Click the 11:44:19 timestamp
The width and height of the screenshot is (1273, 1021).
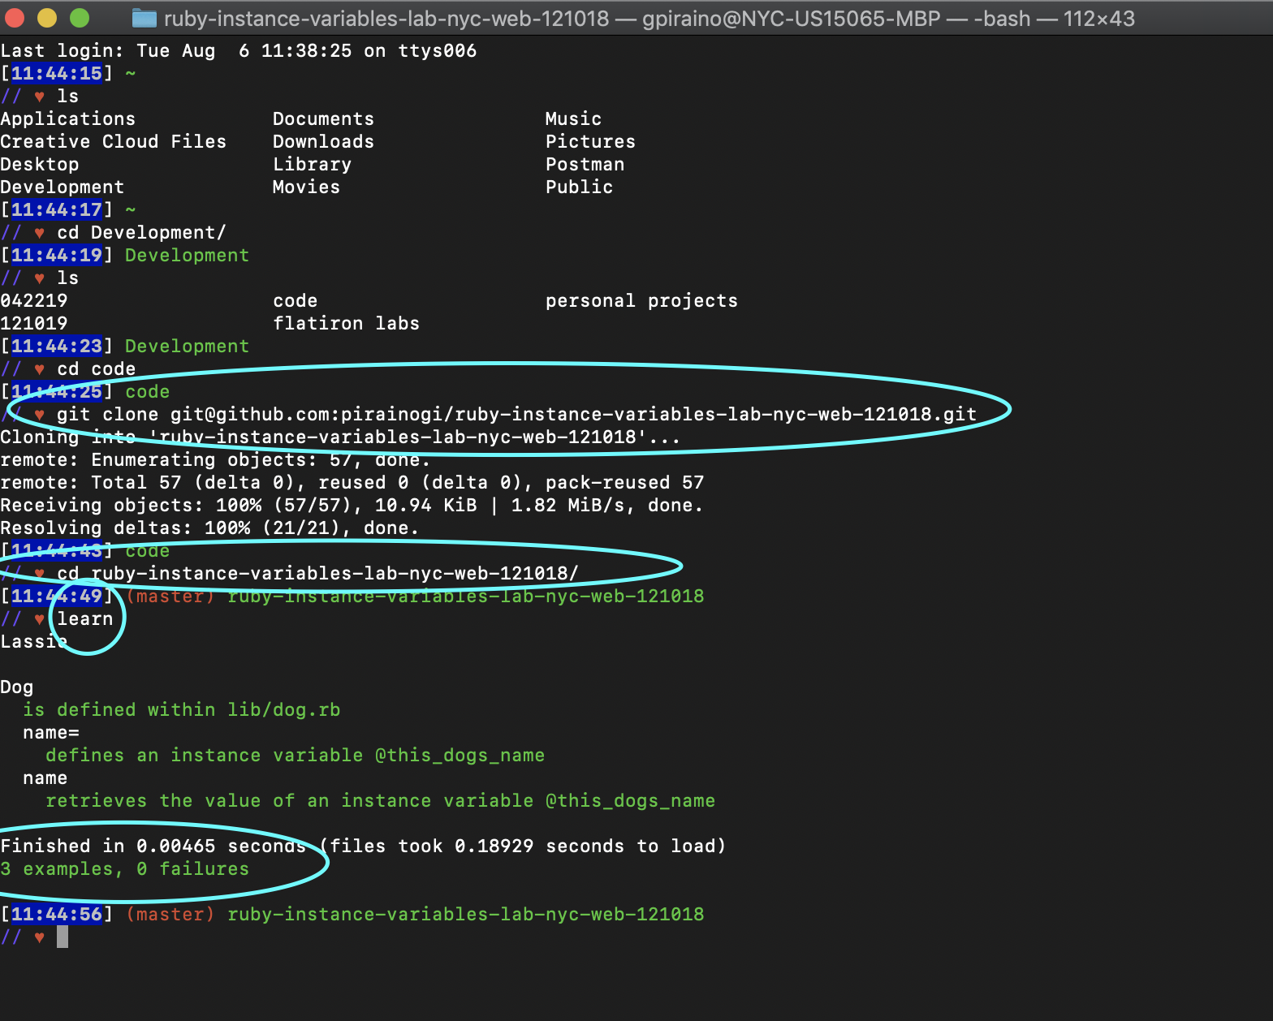pos(57,255)
